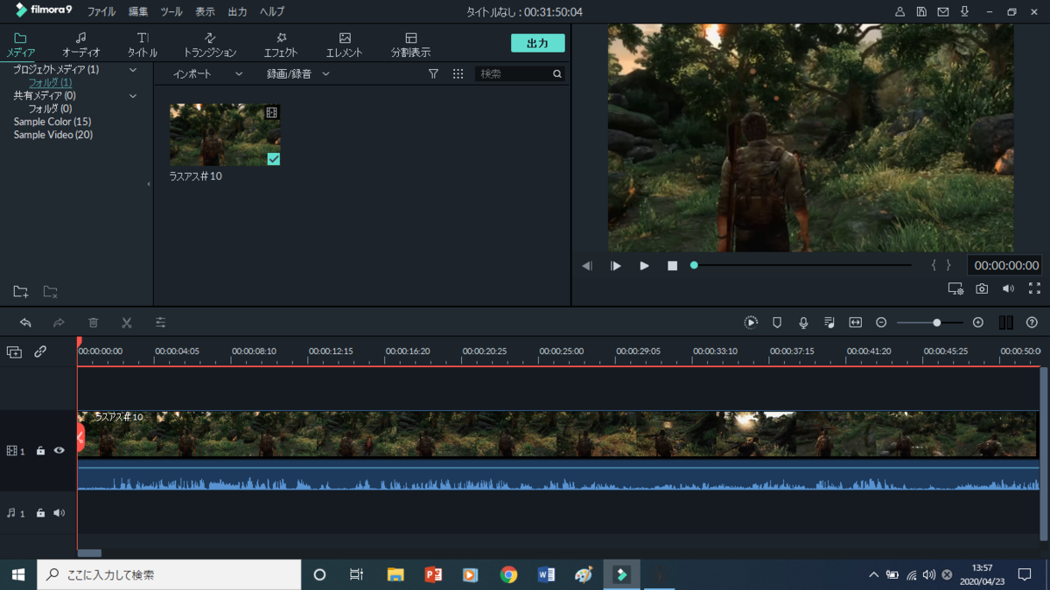The height and width of the screenshot is (590, 1050).
Task: Collapse the media sidebar arrow handle
Action: pos(149,184)
